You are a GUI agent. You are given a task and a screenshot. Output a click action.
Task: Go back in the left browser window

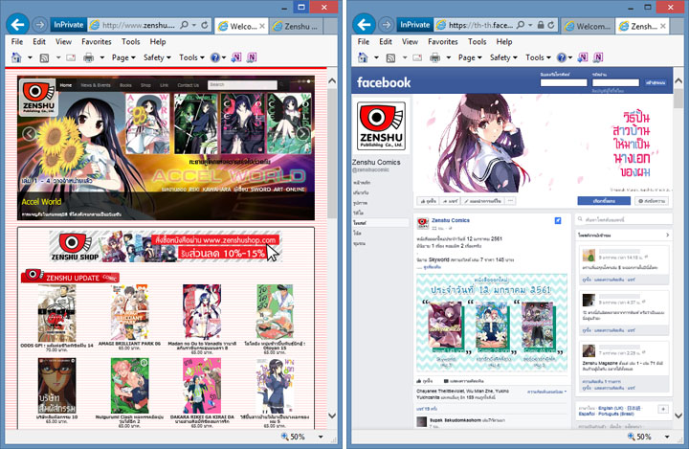point(17,25)
